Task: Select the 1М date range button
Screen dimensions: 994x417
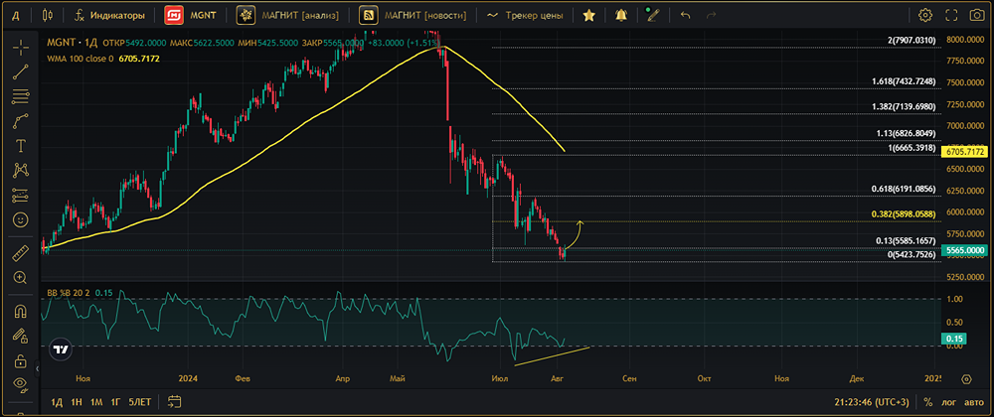Action: [x=96, y=402]
